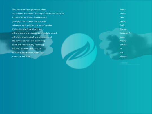The height and width of the screenshot is (114, 152).
Task: Click the line "and lengthen their chains. She swipes the notes he sends her,"
Action: point(38,14)
